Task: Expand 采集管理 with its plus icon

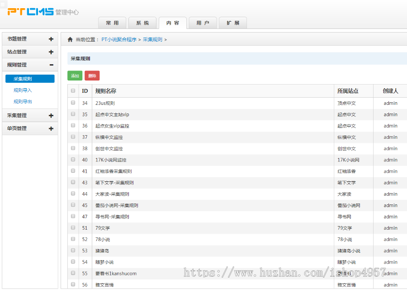Action: 51,115
